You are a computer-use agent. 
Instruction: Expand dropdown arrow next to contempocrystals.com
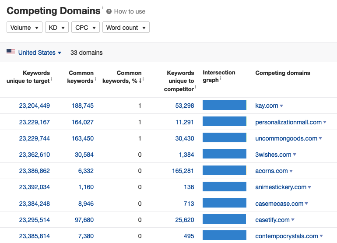pyautogui.click(x=321, y=236)
